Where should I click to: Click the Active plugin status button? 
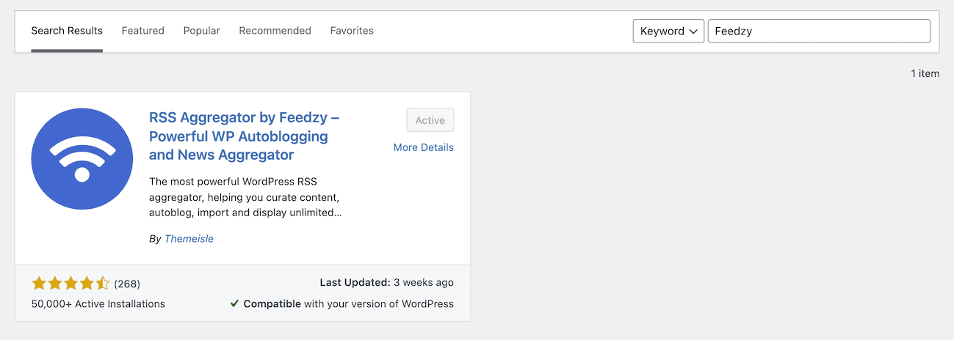[430, 120]
